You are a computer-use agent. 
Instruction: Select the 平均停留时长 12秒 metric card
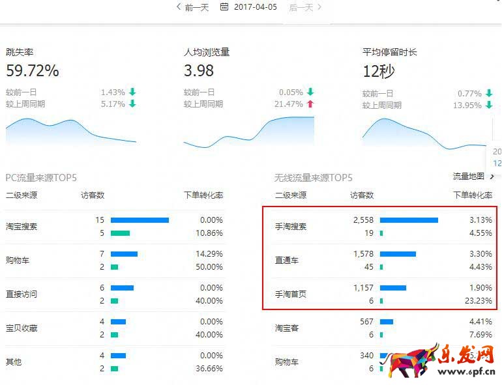(379, 70)
